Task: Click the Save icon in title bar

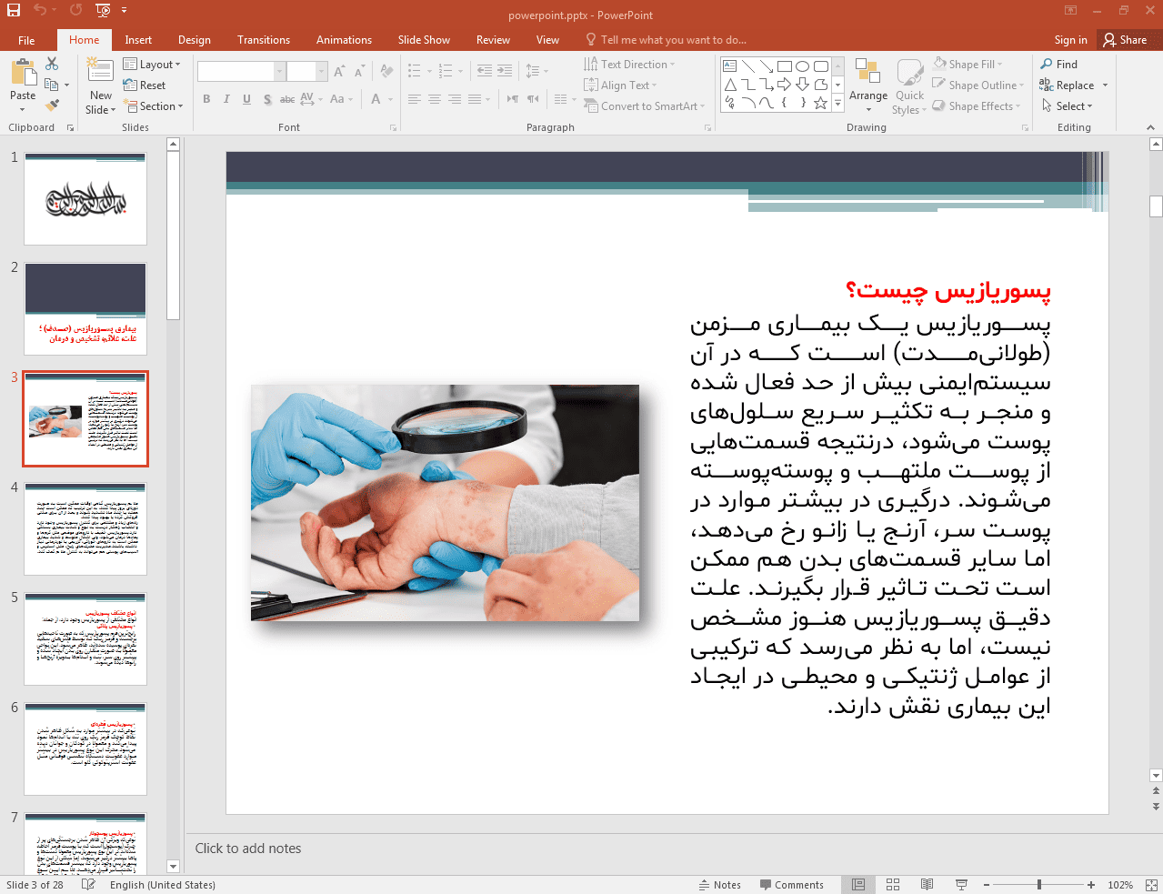Action: pyautogui.click(x=13, y=10)
